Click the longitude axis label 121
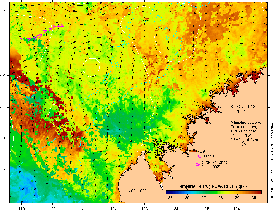The height and width of the screenshot is (212, 274). pos(83,209)
